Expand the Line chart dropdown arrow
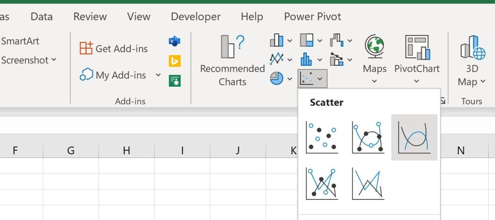 290,60
